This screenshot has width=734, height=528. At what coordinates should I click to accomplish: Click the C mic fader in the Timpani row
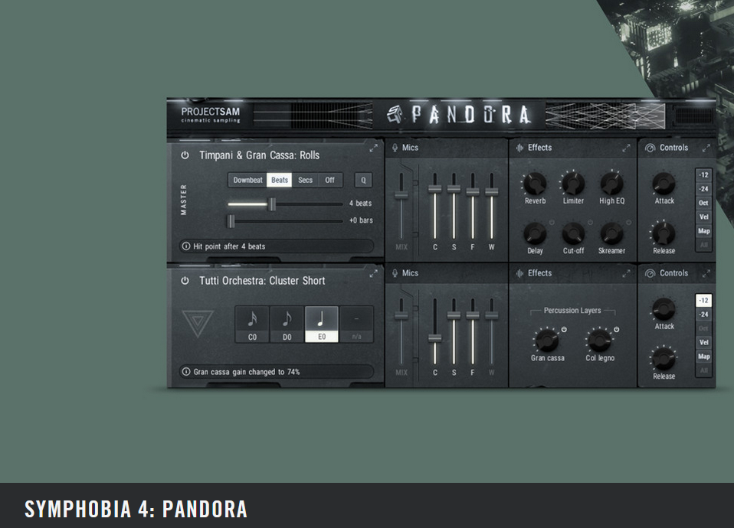tap(435, 189)
